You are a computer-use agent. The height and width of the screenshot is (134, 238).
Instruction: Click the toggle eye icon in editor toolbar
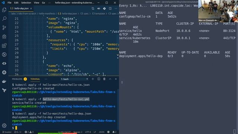click(99, 9)
